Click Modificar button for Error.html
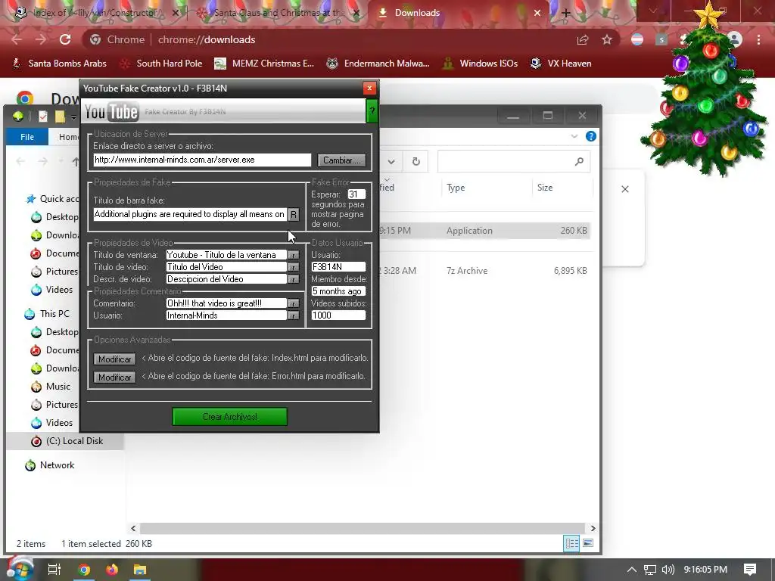The image size is (775, 581). pos(115,377)
